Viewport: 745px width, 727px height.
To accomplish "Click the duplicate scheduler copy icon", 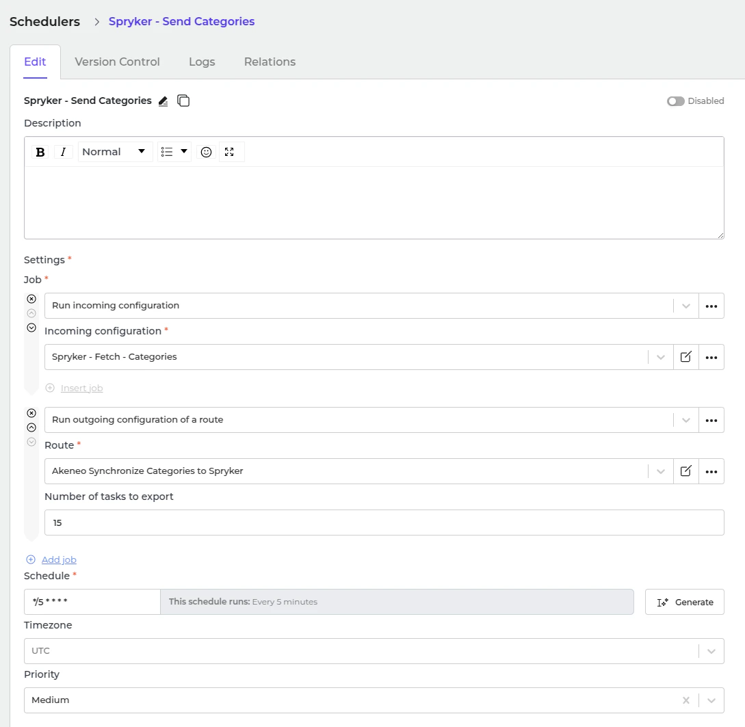I will pos(183,101).
